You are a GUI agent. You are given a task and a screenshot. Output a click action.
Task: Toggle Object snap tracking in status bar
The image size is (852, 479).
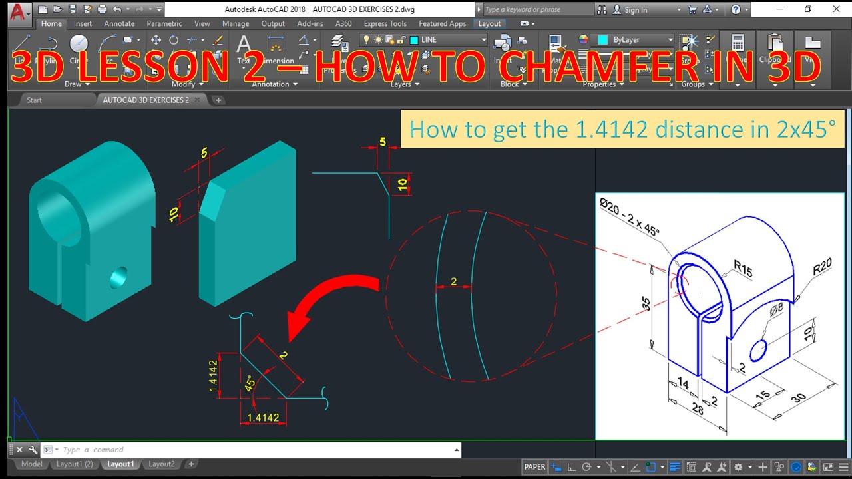[636, 467]
